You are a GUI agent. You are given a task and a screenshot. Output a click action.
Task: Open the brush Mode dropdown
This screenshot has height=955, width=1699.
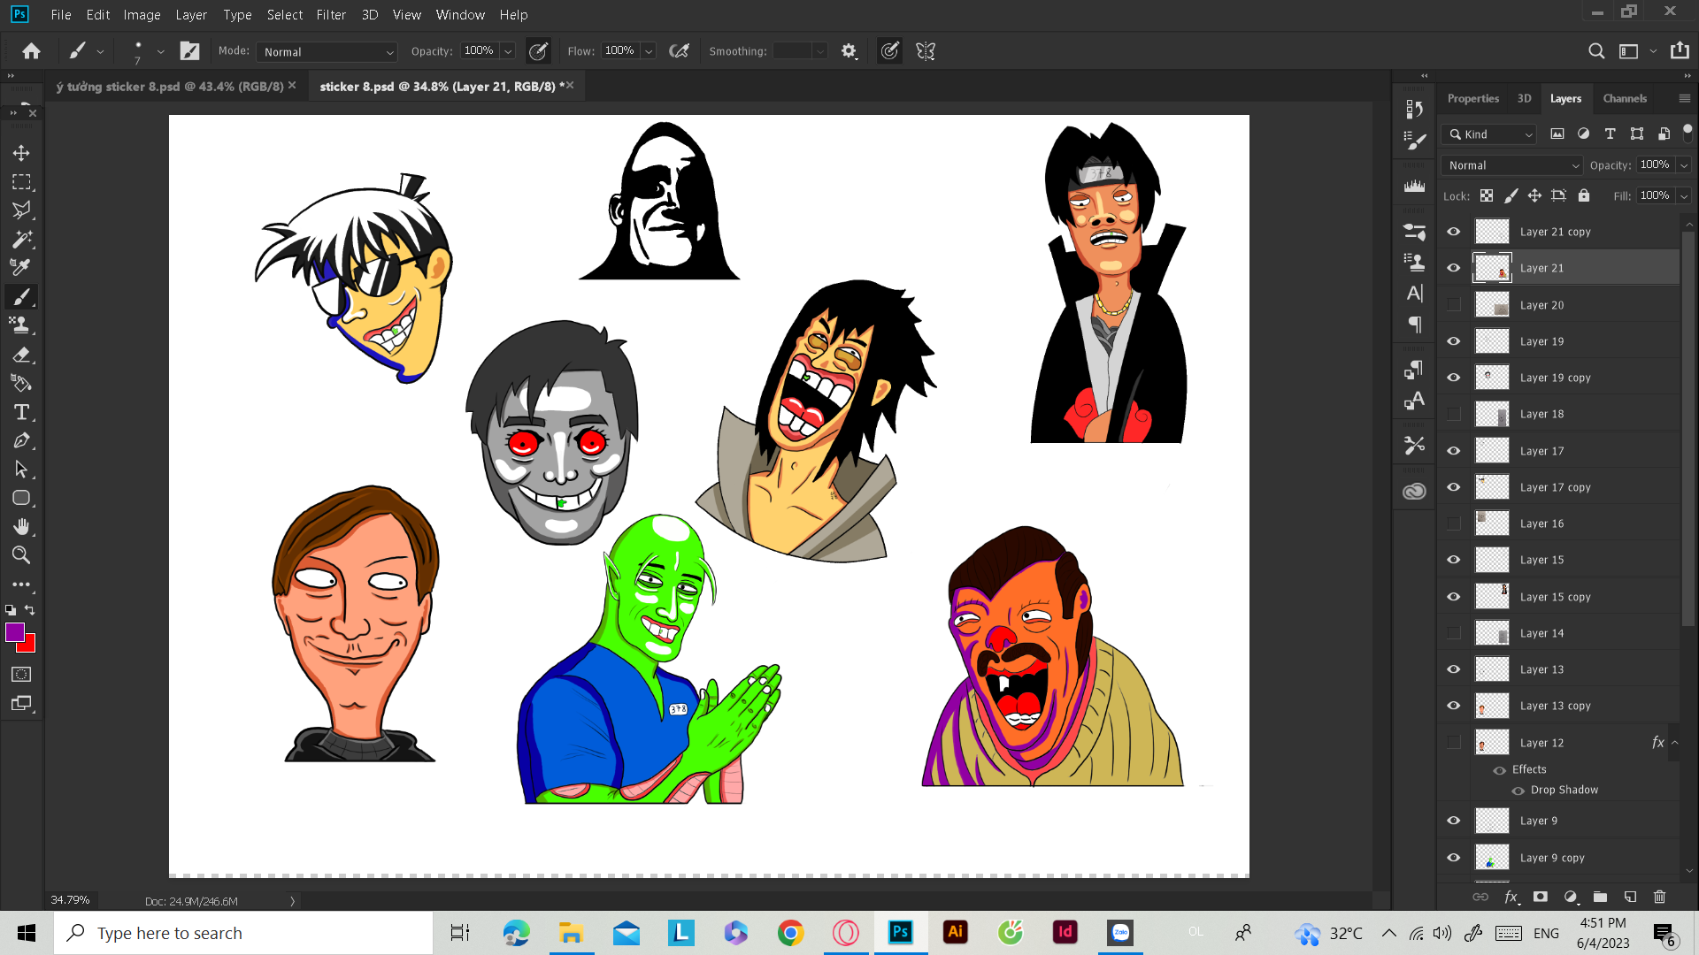click(327, 51)
